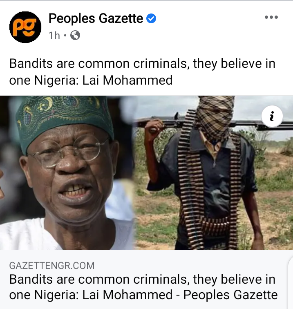Open the Peoples Gazette PG logo avatar

[25, 27]
